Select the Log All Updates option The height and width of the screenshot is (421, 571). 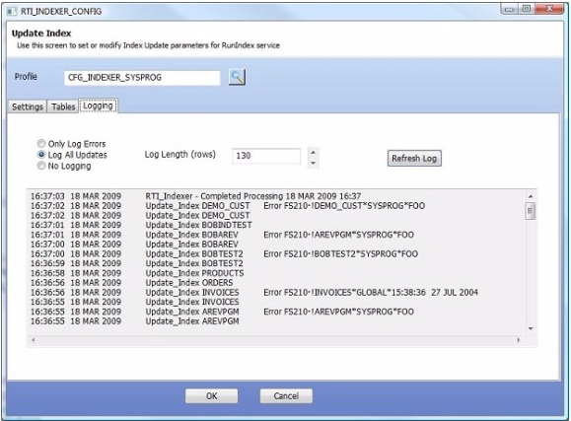pos(41,155)
